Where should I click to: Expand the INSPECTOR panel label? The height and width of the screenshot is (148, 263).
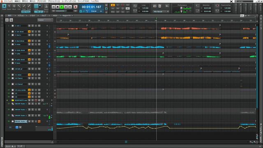(x=2, y=142)
